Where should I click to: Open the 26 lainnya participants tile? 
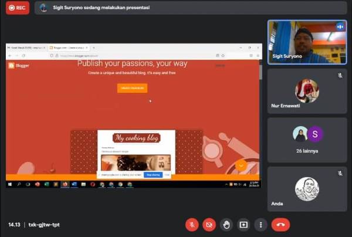point(307,139)
